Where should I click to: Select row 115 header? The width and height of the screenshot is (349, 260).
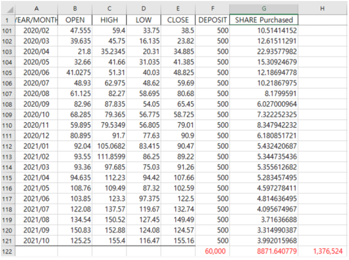coord(7,177)
